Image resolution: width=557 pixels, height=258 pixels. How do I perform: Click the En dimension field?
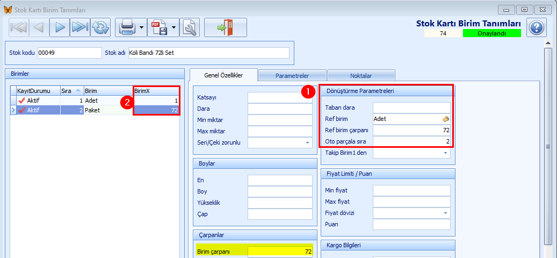coord(280,180)
